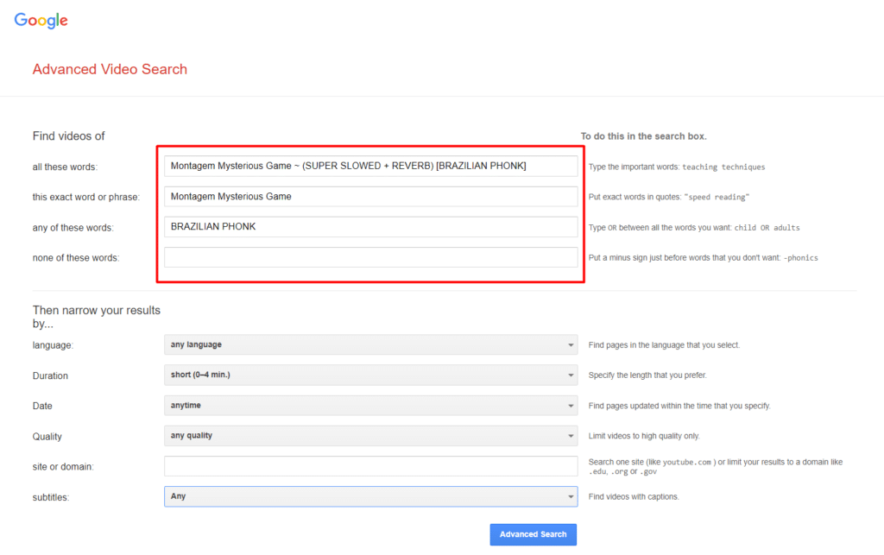Click the hint 'Put exact words in quotes'

[x=669, y=197]
